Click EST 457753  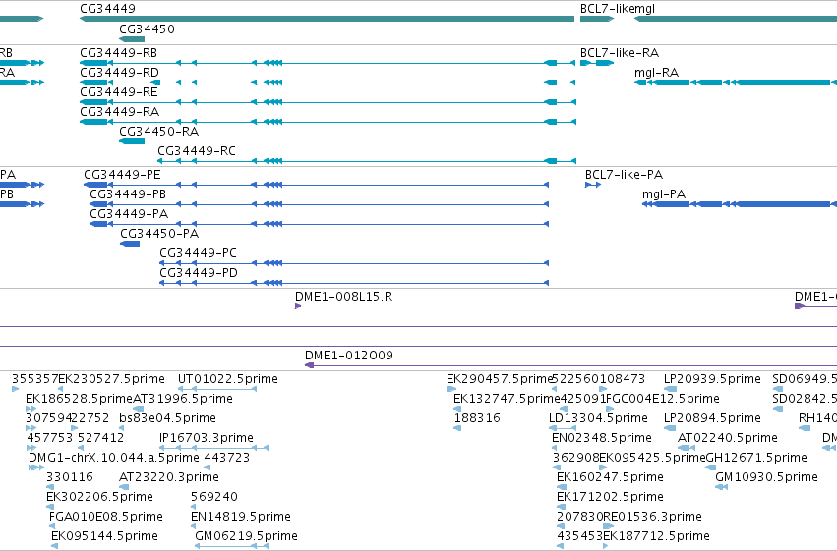tap(49, 438)
